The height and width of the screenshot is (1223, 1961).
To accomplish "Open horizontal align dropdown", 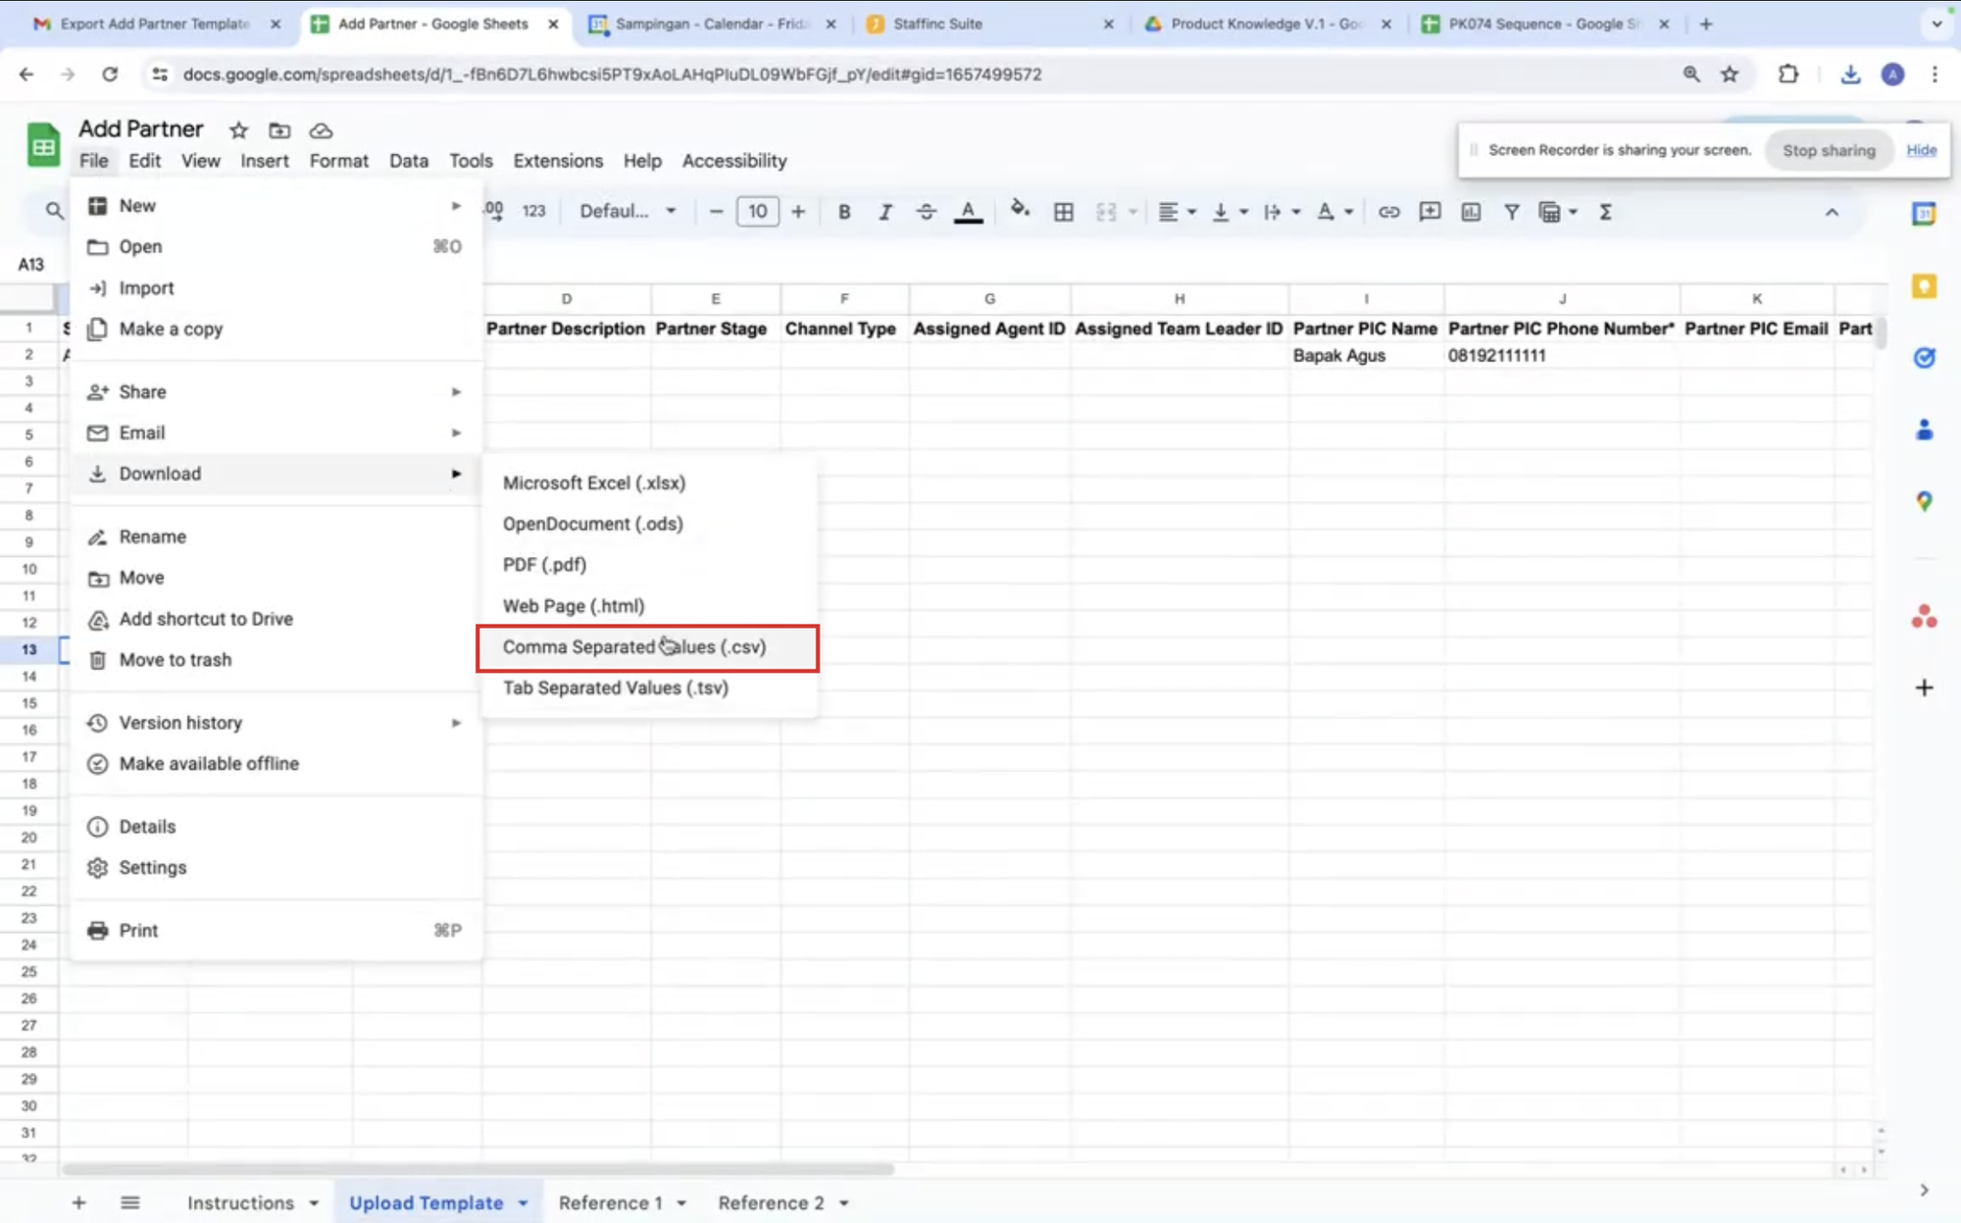I will coord(1177,212).
